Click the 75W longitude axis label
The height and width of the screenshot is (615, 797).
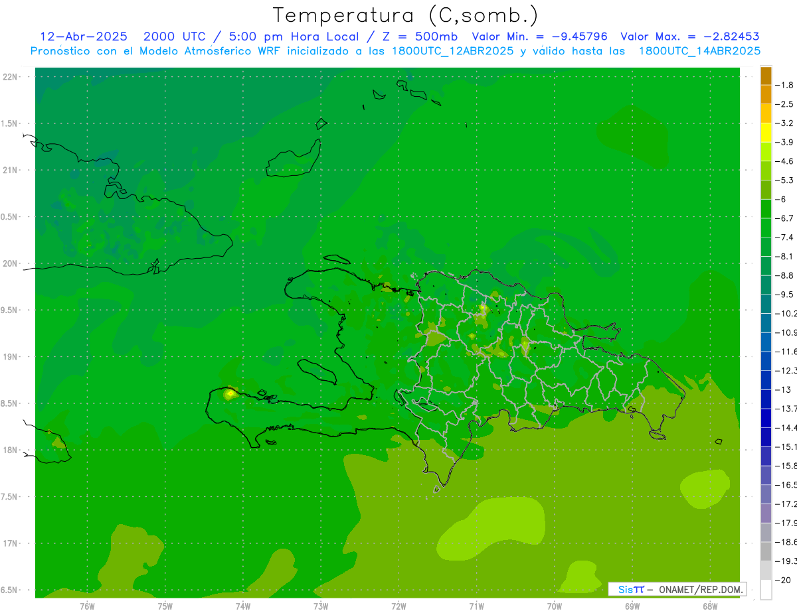pyautogui.click(x=165, y=606)
